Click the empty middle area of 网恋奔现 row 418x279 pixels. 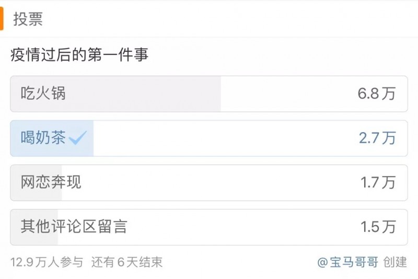tap(219, 182)
